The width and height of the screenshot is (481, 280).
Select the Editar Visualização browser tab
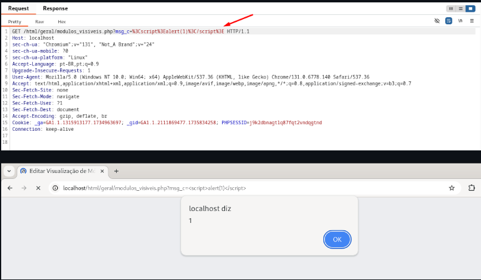coord(63,171)
